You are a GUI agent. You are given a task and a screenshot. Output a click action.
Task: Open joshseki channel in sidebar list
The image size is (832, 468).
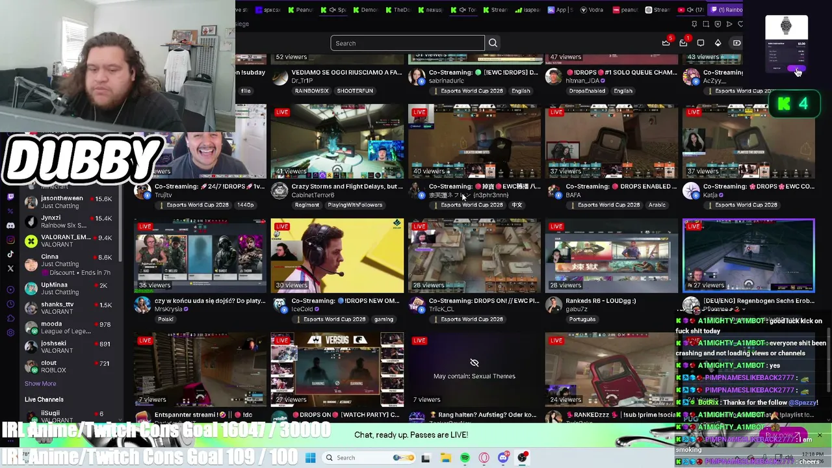tap(71, 346)
